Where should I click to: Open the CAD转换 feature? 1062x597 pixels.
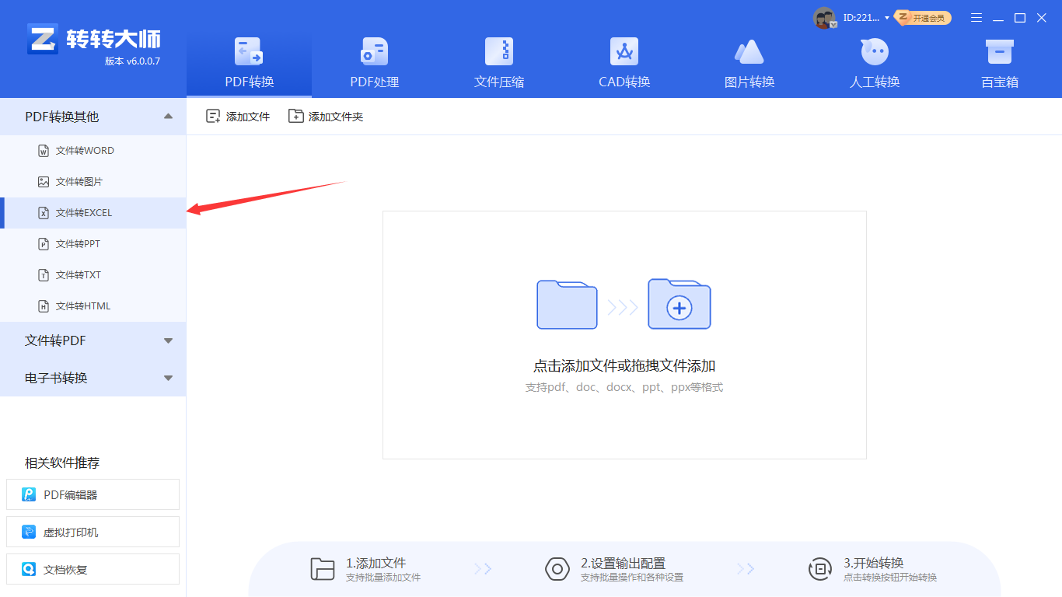click(x=624, y=62)
